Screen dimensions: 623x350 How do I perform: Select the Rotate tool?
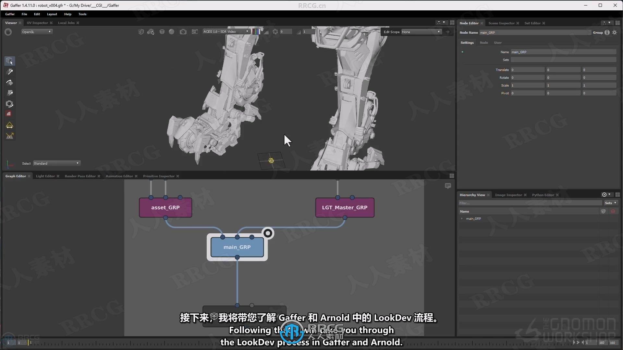(x=10, y=82)
